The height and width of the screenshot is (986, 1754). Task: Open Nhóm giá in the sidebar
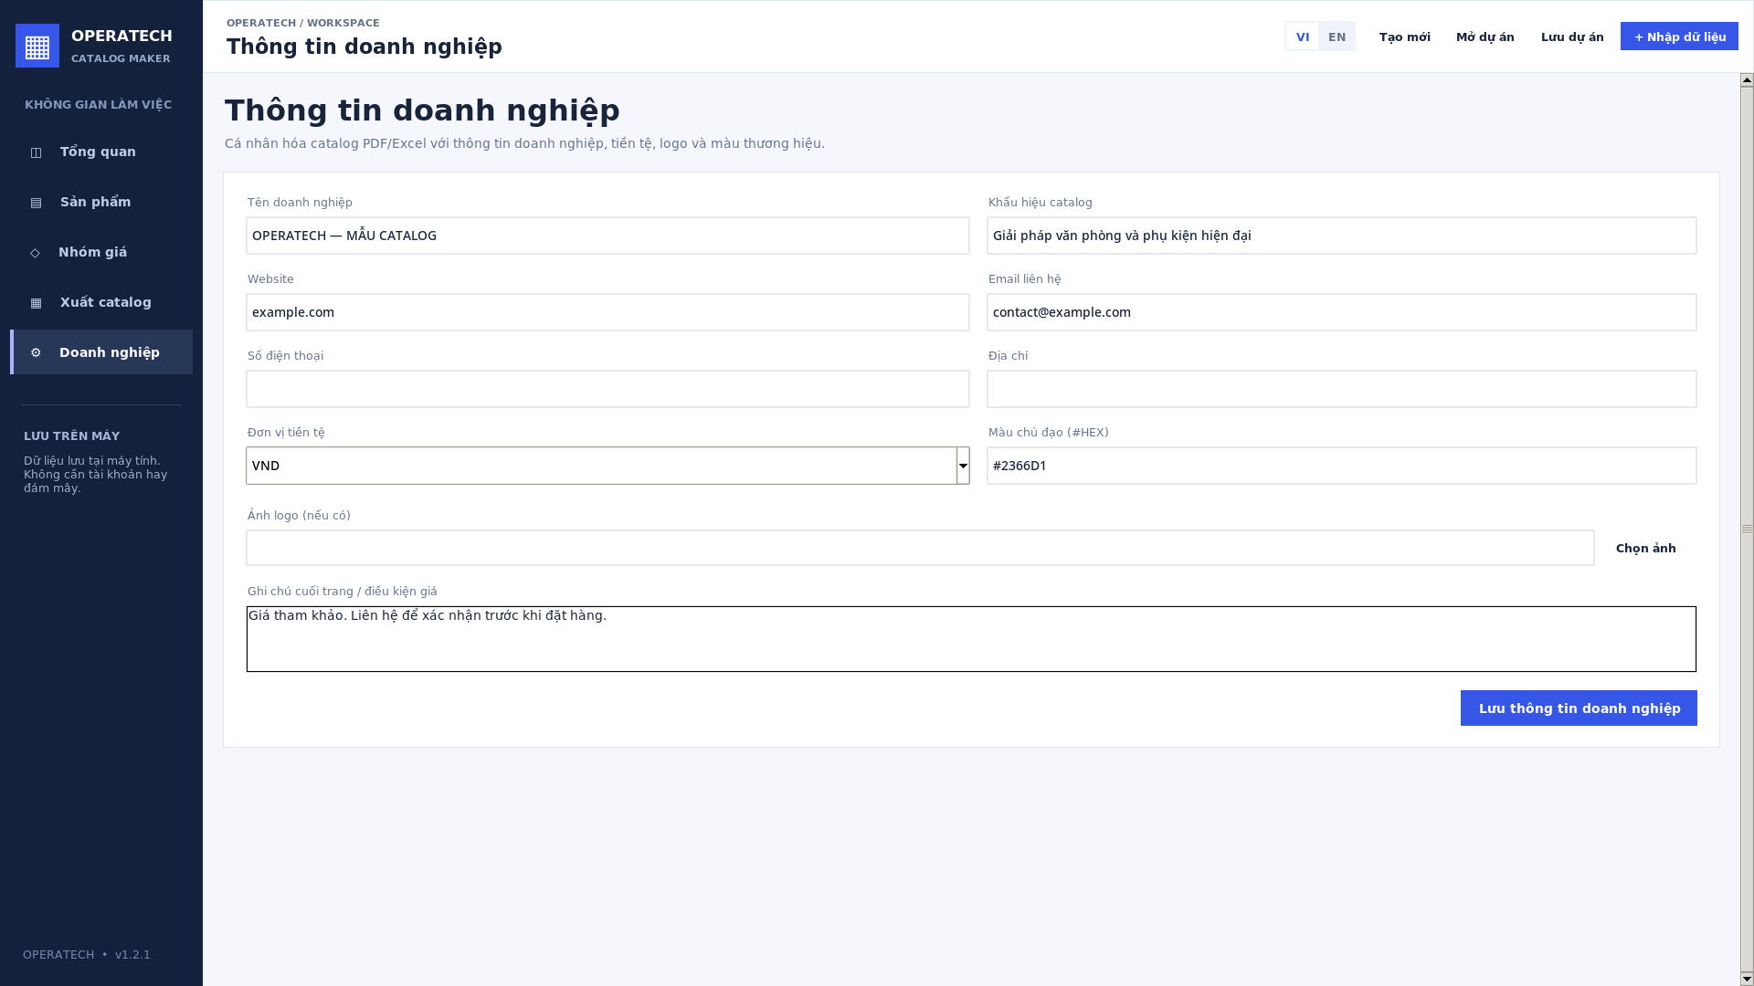click(101, 252)
